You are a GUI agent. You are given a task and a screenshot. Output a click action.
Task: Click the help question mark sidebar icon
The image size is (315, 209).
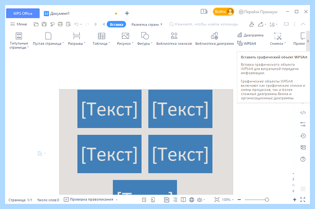point(303,159)
